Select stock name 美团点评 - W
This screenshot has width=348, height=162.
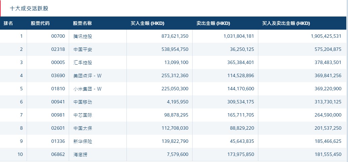coord(87,76)
